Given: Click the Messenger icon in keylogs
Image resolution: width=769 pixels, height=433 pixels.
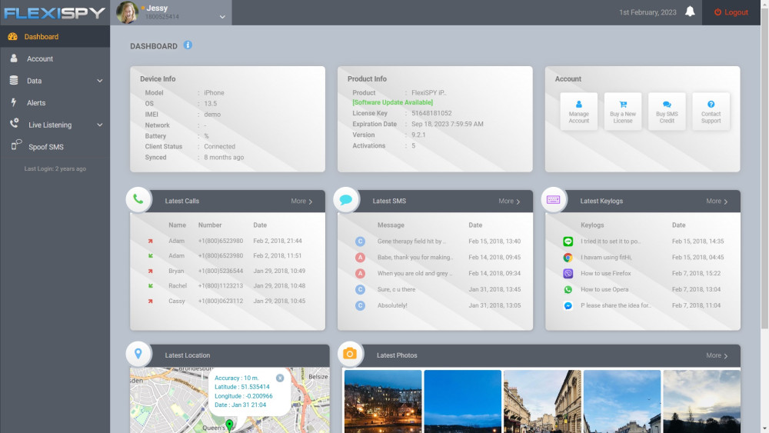Looking at the screenshot, I should tap(568, 305).
